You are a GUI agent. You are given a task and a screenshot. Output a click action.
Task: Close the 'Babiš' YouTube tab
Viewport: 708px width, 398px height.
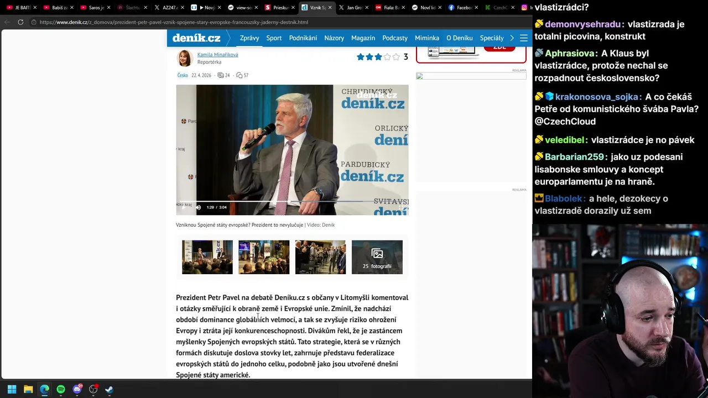[x=72, y=8]
